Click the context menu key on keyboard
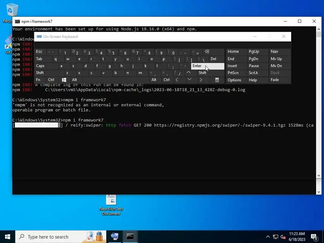324x243 pixels. pyautogui.click(x=217, y=80)
